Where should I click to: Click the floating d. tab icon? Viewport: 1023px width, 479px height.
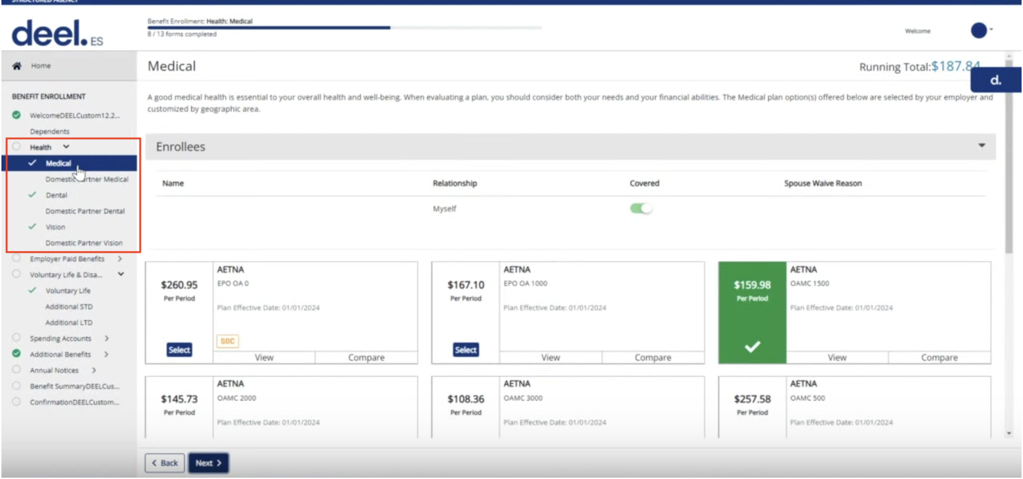point(995,80)
